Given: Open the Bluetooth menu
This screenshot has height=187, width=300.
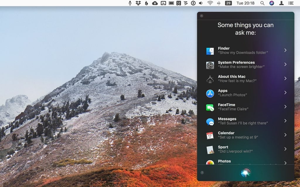Looking at the screenshot, I should point(219,3).
